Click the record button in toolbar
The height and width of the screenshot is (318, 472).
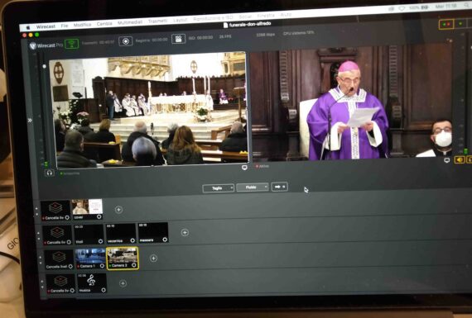126,41
